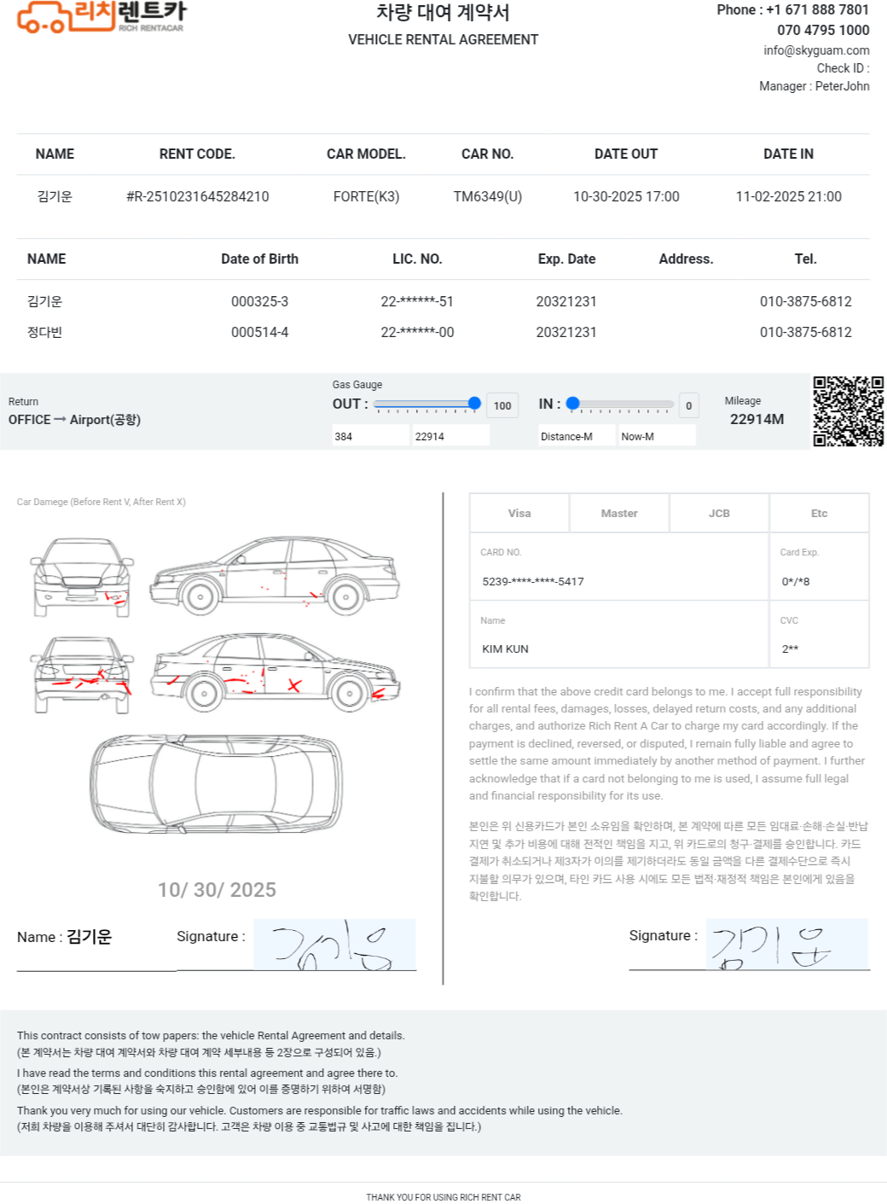Image resolution: width=887 pixels, height=1204 pixels.
Task: Select the Master card type tab
Action: 619,514
